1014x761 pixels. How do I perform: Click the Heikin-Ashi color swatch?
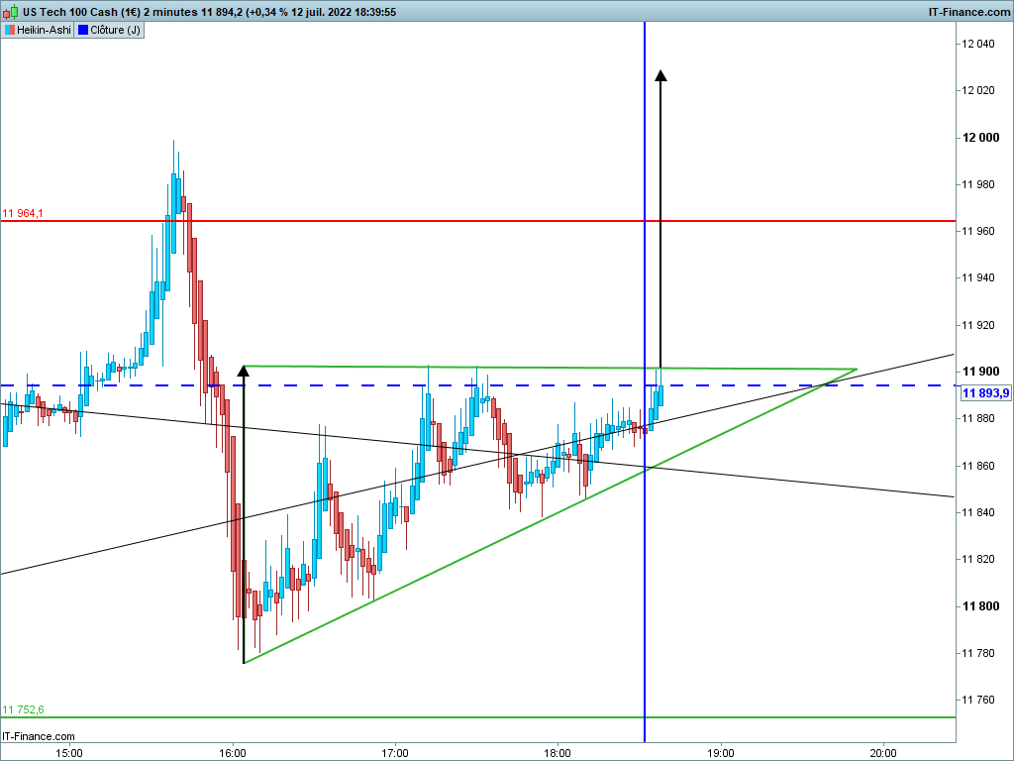point(10,30)
